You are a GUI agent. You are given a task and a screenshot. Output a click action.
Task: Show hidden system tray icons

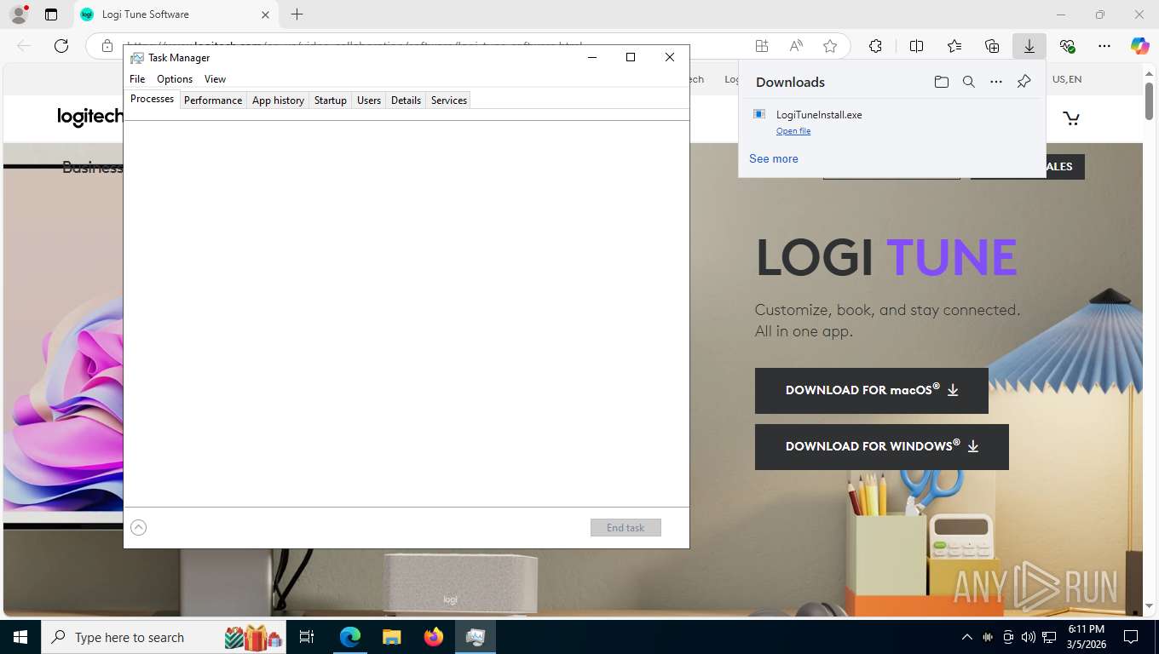tap(966, 637)
